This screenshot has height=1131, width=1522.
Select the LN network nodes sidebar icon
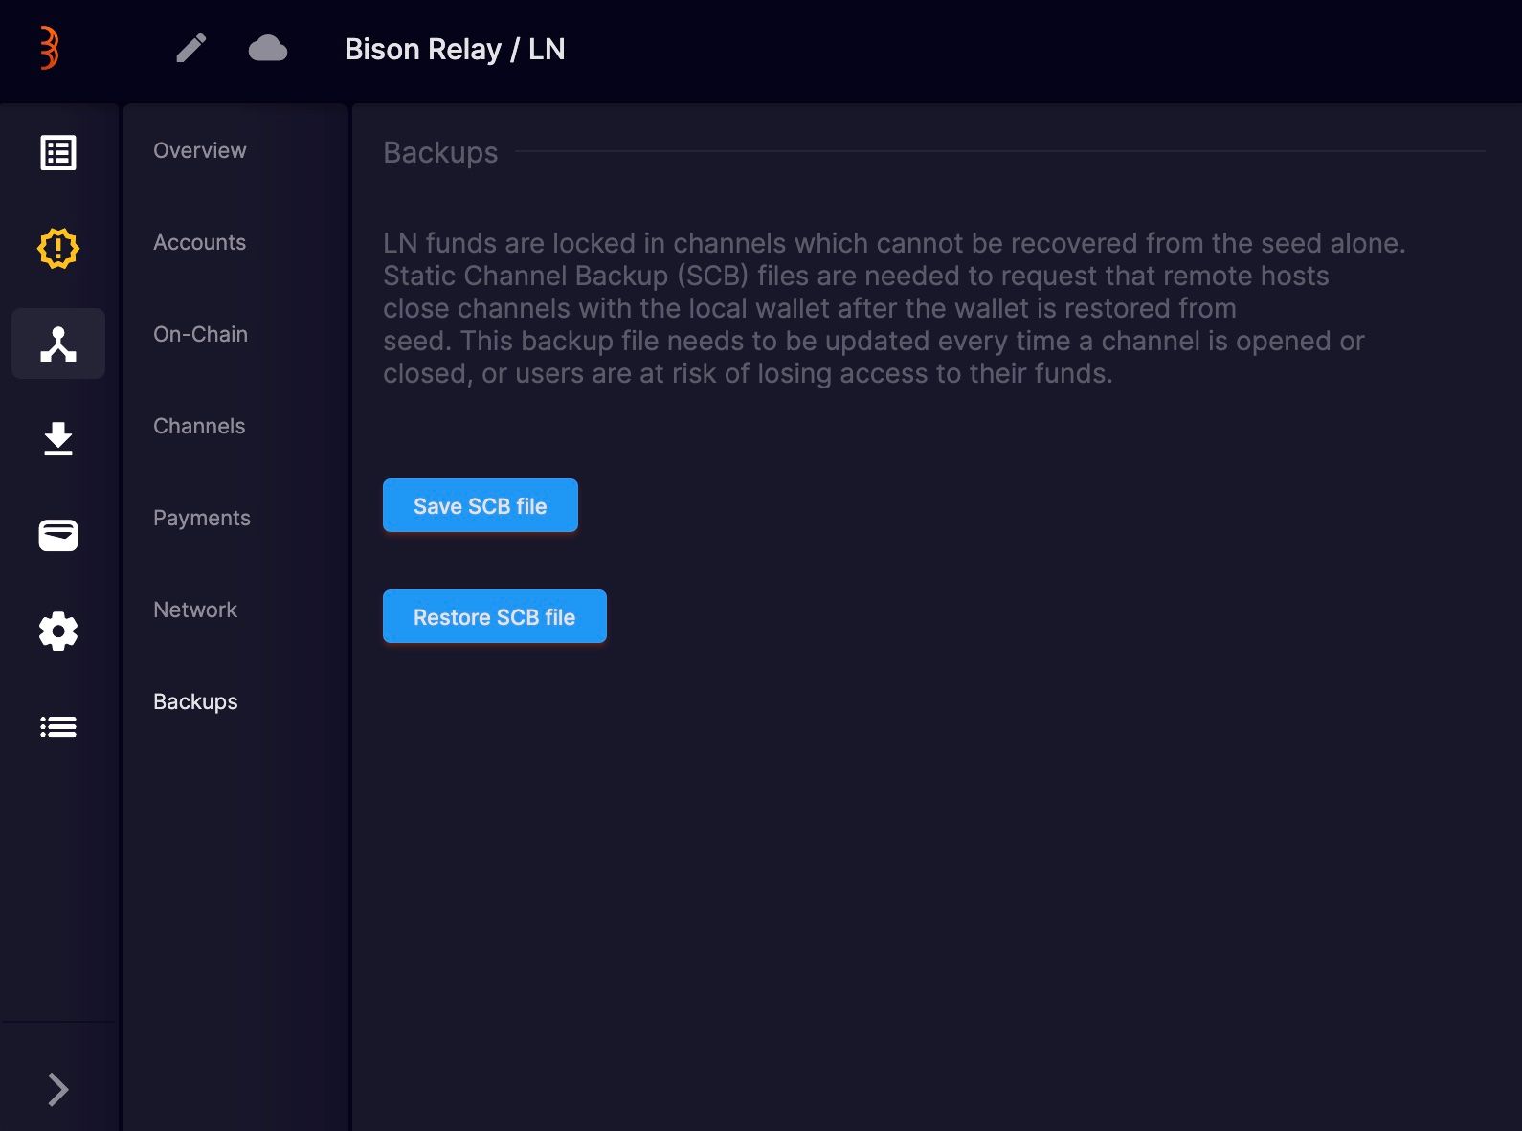coord(58,344)
